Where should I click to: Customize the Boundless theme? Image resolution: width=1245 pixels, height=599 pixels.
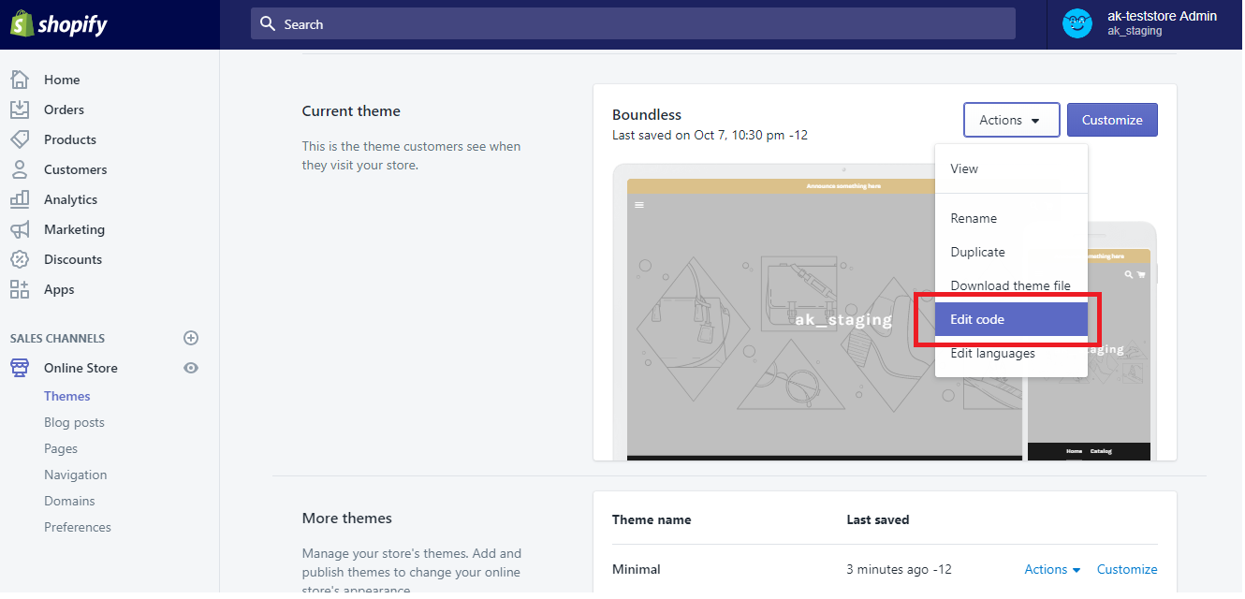pyautogui.click(x=1112, y=120)
